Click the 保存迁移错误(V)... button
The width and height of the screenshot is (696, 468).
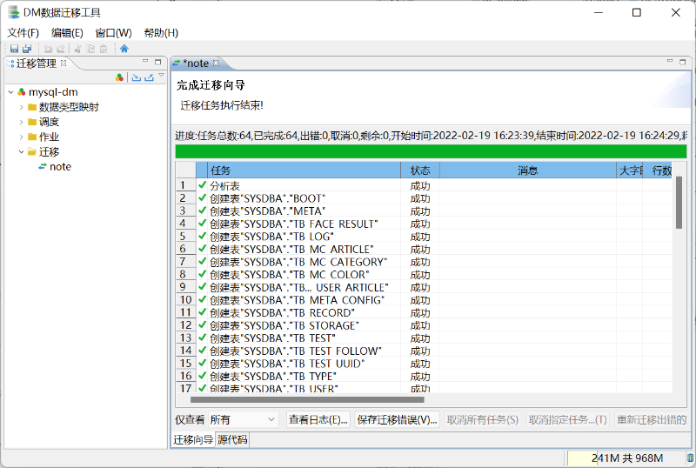[398, 419]
